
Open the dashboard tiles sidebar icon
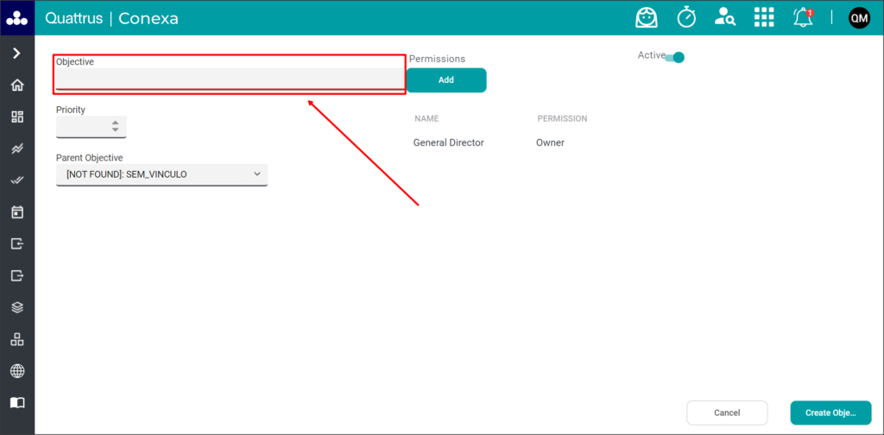[17, 117]
